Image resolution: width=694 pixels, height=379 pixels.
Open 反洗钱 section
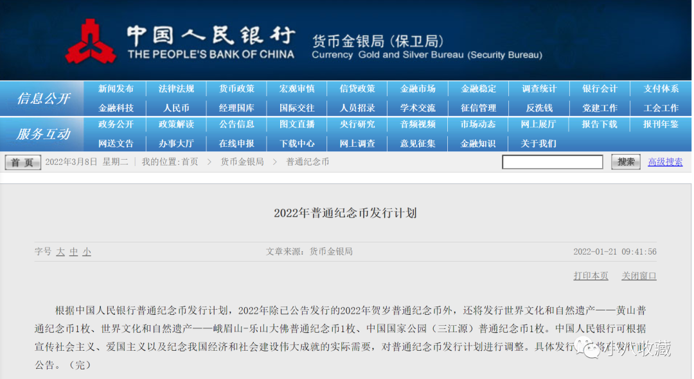pos(539,108)
